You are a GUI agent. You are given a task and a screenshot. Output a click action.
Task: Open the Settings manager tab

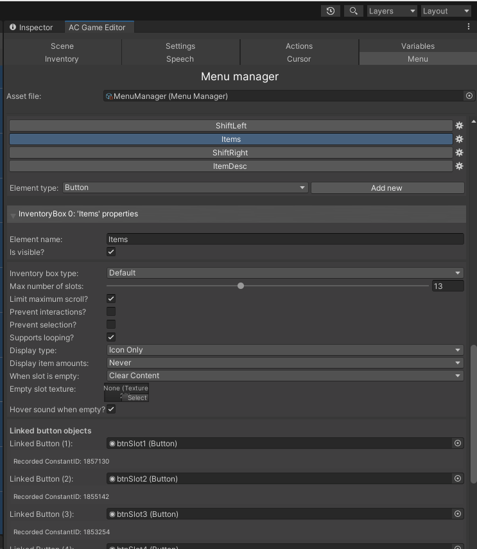[180, 46]
